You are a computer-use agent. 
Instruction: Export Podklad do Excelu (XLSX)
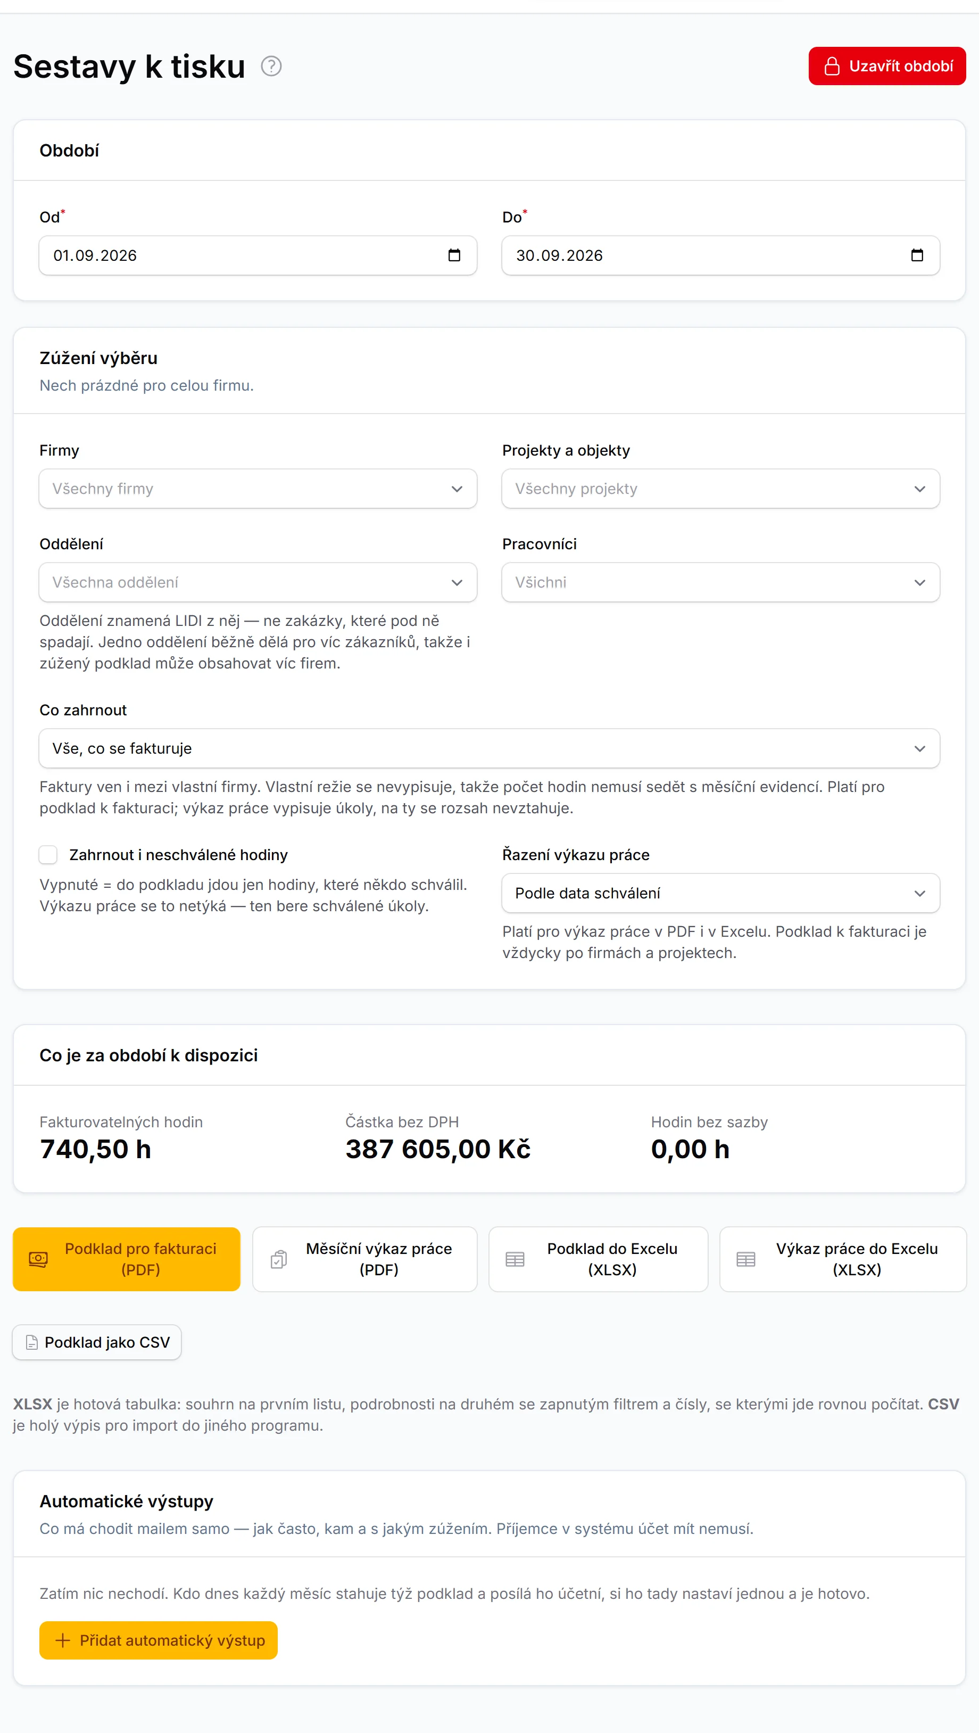pos(599,1259)
